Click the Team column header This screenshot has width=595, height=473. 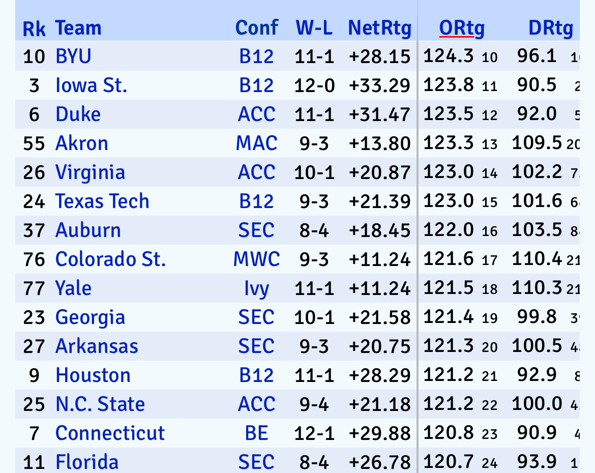[x=78, y=28]
